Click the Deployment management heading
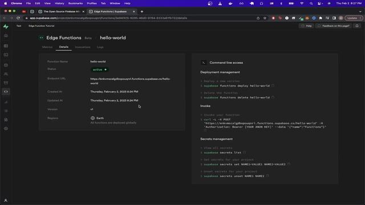The width and height of the screenshot is (365, 205). coord(220,72)
